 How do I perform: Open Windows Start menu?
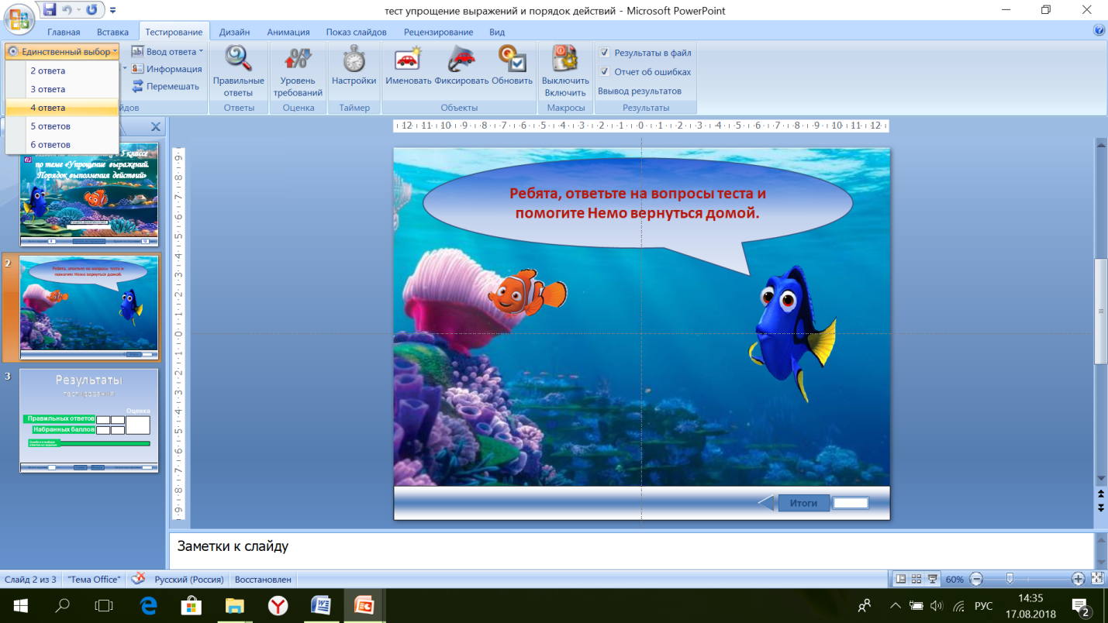pos(21,605)
